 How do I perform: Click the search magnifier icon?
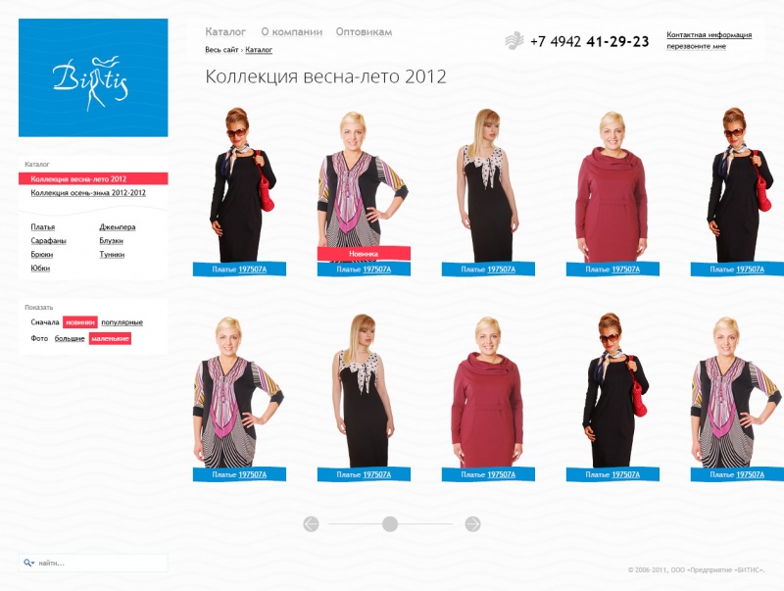[28, 563]
